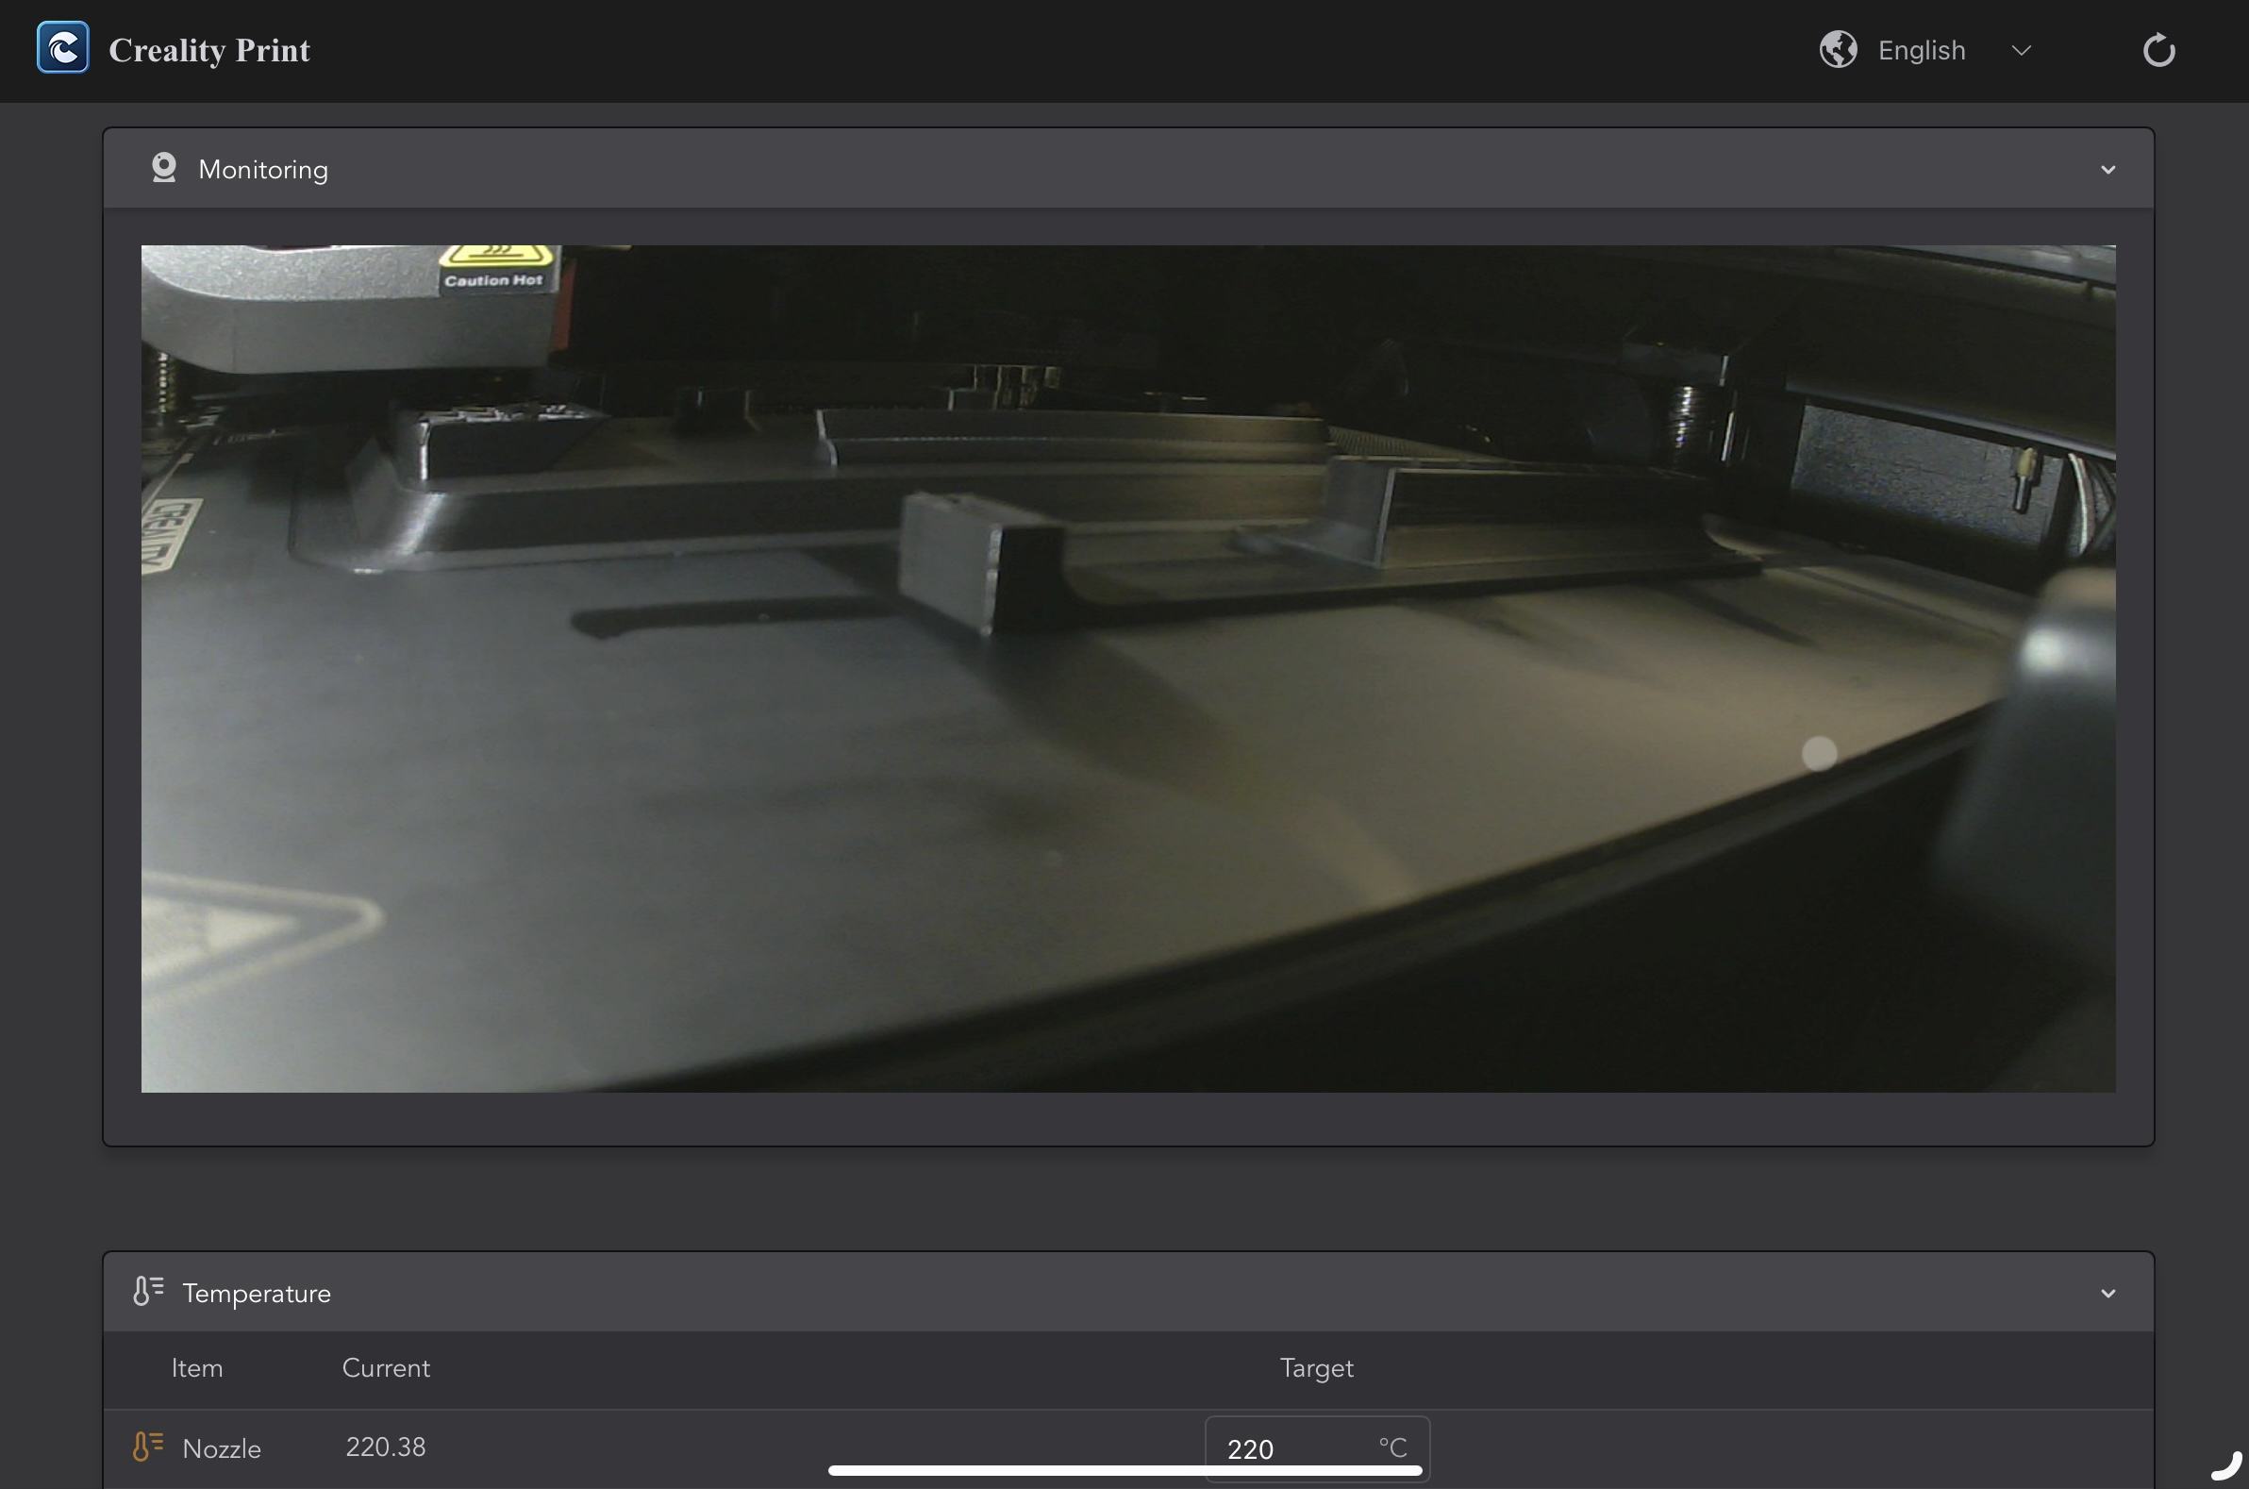Click the Temperature panel title
Screen dimensions: 2249x1489
point(257,1294)
